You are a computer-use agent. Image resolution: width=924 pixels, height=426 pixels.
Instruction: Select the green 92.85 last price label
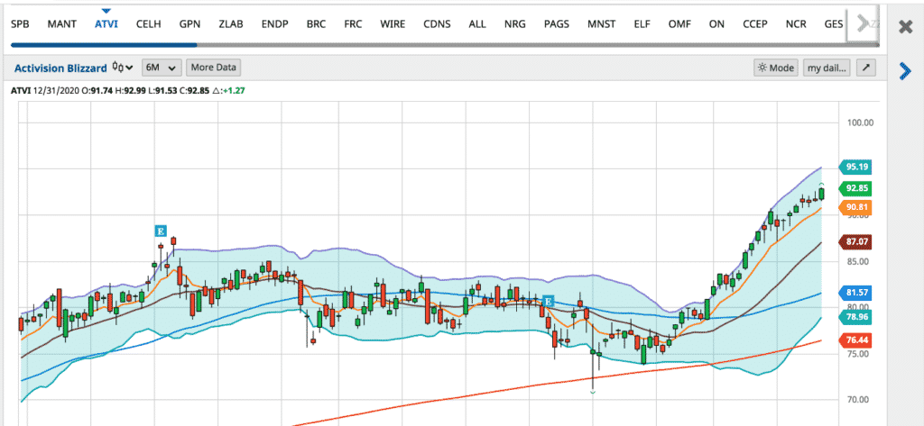(857, 188)
